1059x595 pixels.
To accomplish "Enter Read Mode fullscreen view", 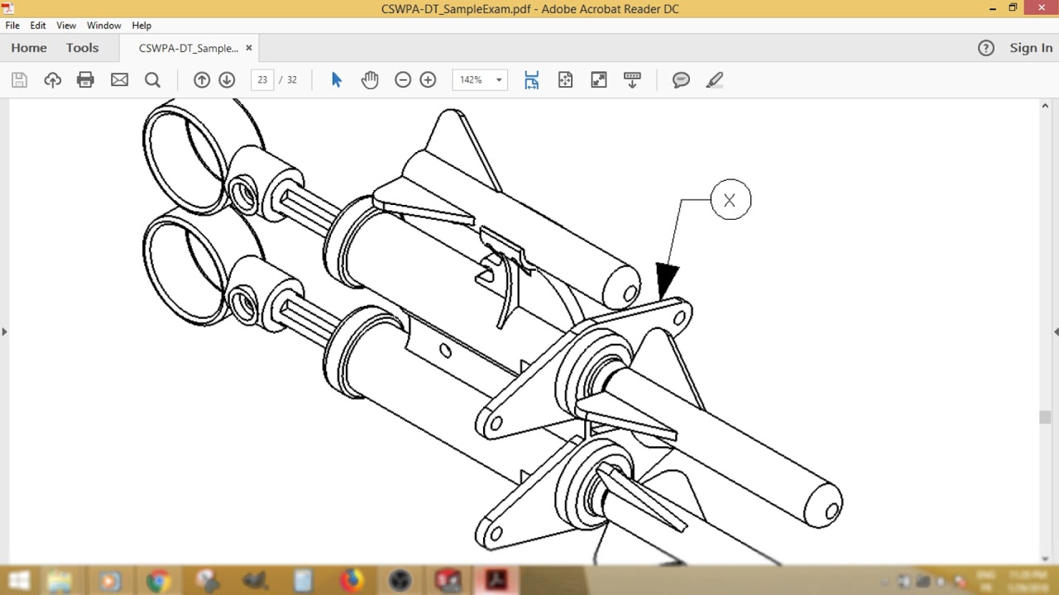I will point(598,79).
